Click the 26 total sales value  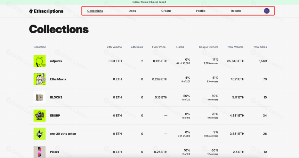pos(265,134)
